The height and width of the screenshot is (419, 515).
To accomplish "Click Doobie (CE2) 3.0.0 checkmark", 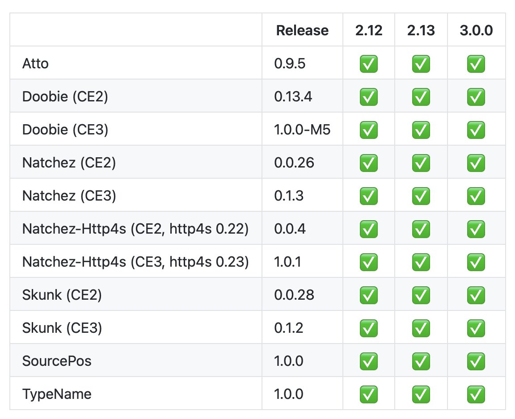I will [476, 97].
